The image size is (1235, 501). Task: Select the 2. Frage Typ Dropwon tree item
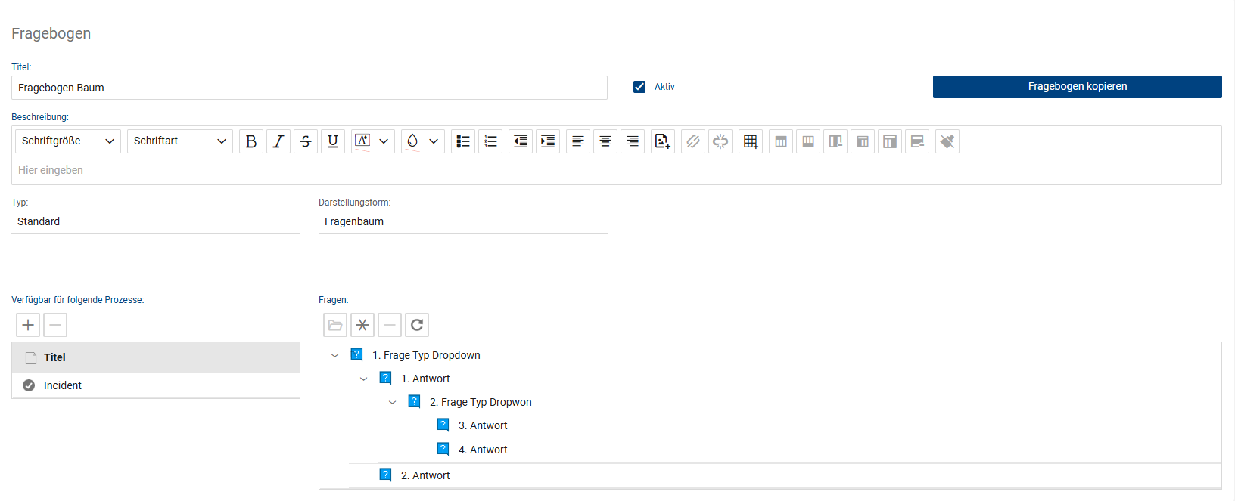point(481,402)
